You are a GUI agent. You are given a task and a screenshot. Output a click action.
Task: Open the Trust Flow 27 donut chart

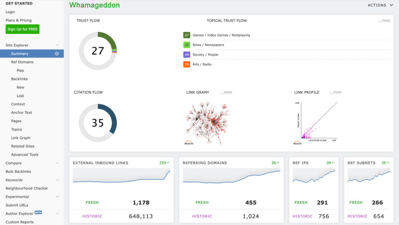pos(98,51)
